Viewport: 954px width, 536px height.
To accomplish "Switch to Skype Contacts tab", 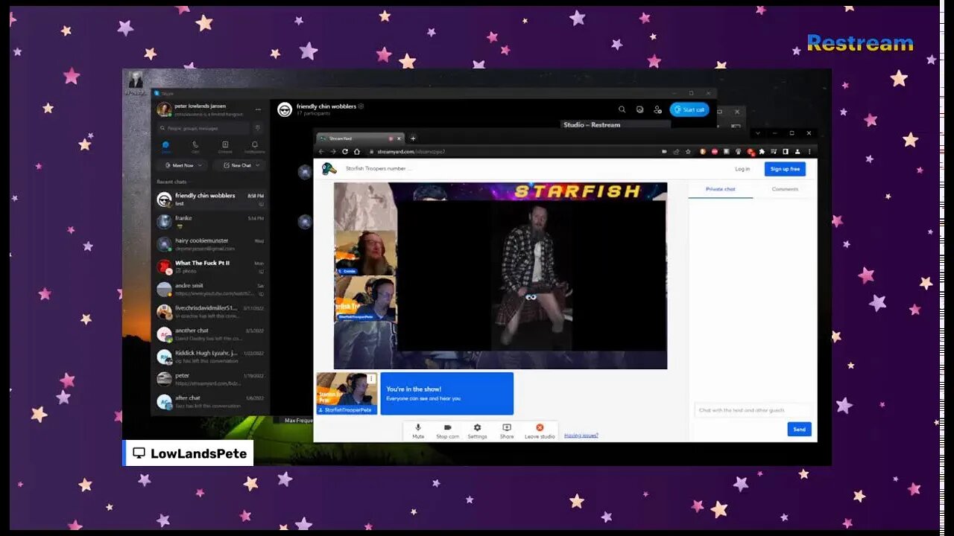I will pos(225,147).
